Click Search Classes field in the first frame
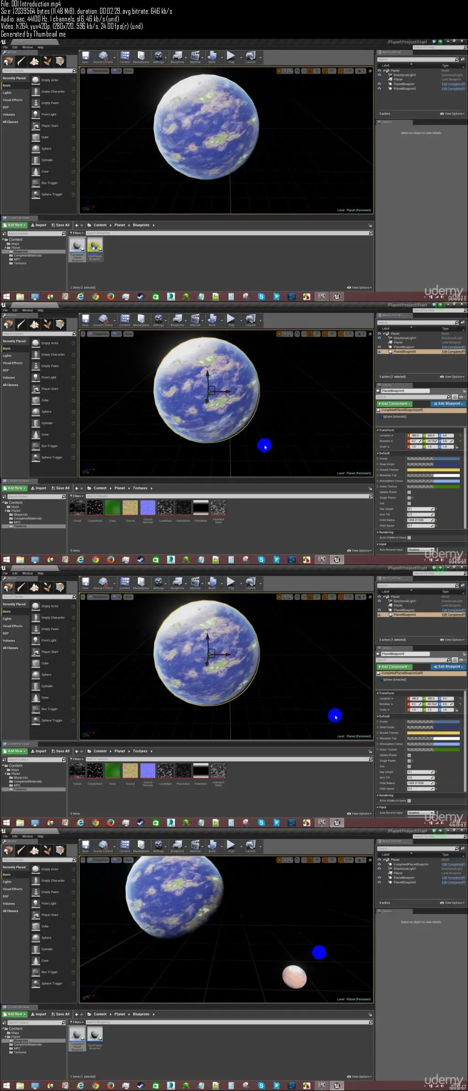This screenshot has width=468, height=1091. pos(39,71)
